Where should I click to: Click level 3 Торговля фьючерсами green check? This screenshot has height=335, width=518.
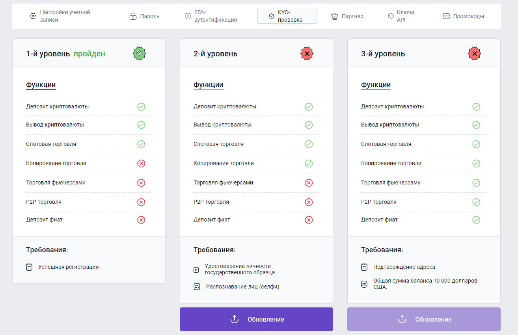pyautogui.click(x=476, y=183)
